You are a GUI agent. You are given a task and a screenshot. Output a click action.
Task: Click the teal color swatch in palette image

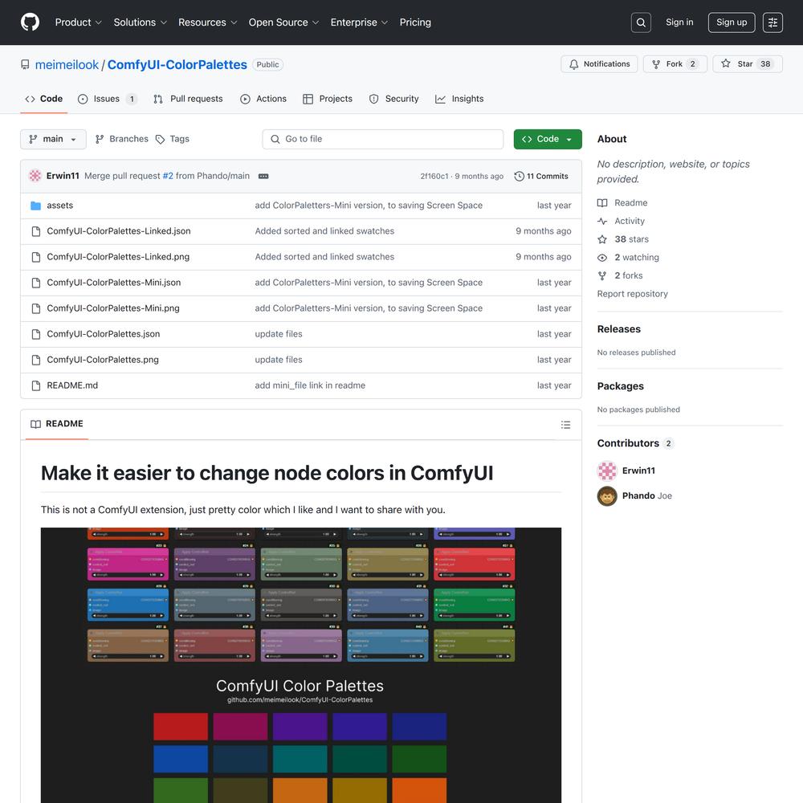(x=300, y=759)
